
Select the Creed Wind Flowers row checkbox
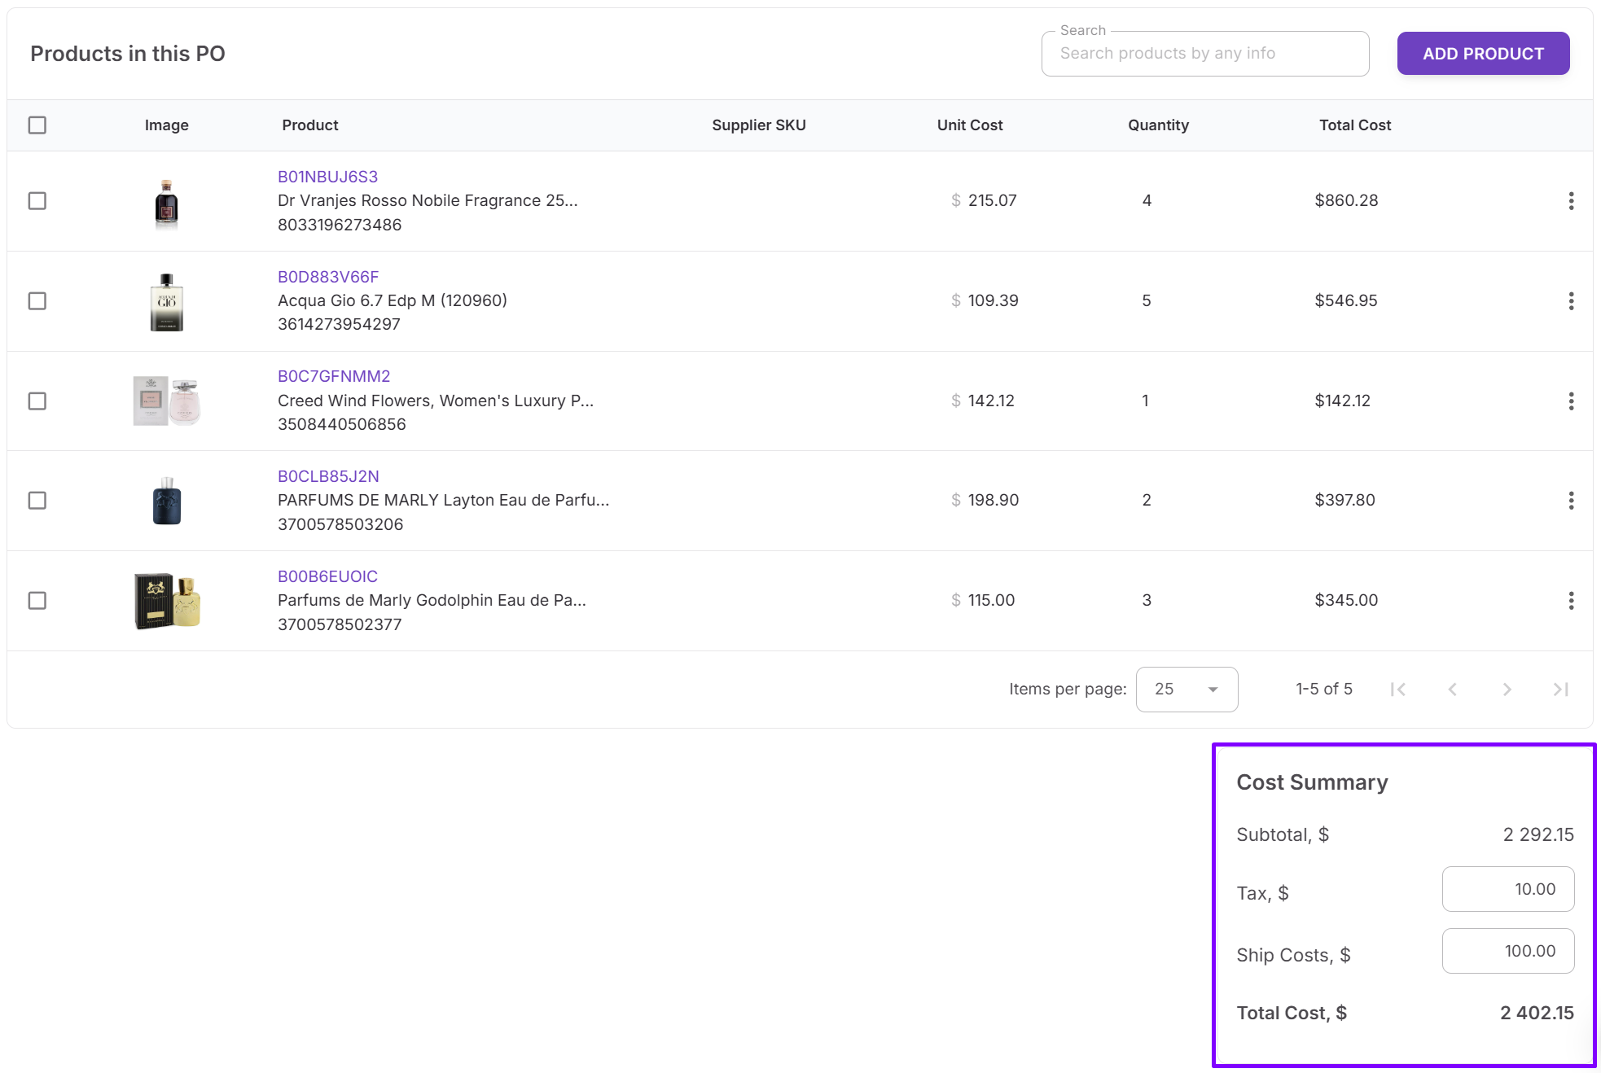click(37, 401)
